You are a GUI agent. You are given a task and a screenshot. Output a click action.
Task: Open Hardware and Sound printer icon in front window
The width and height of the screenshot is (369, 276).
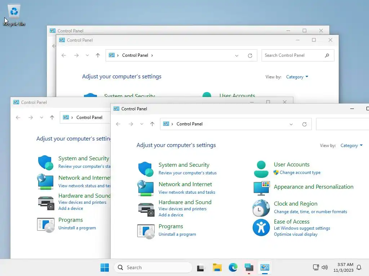pos(146,210)
